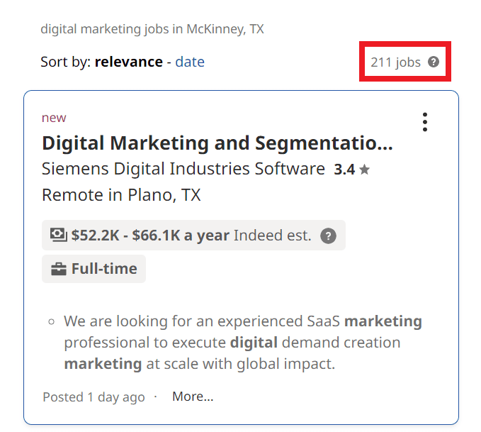Expand the More... link on job card
Screen dimensions: 481x432
tap(193, 397)
